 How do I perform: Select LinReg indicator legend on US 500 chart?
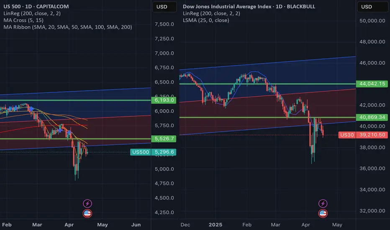(x=32, y=13)
